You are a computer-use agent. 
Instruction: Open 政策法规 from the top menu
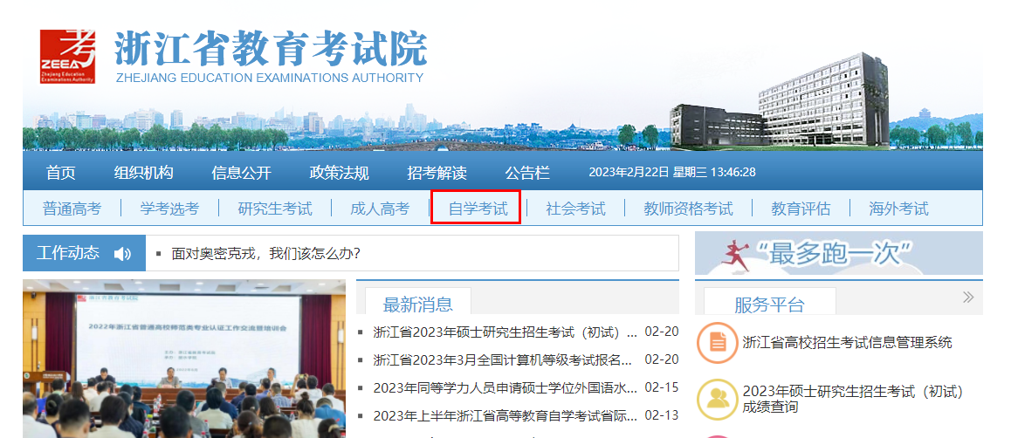coord(339,173)
